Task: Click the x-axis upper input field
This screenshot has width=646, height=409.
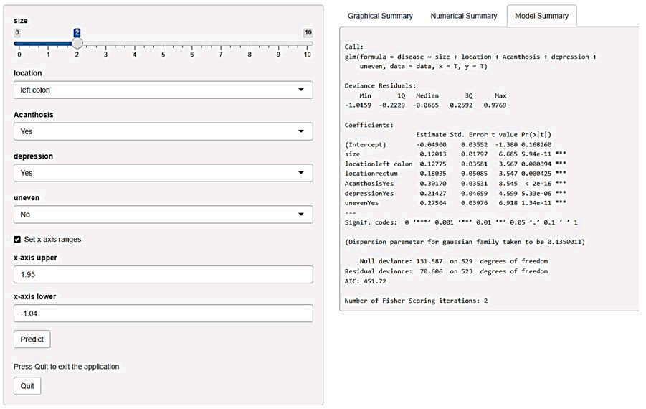Action: coord(163,275)
